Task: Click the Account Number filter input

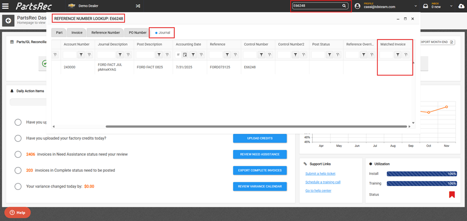Action: (70, 55)
